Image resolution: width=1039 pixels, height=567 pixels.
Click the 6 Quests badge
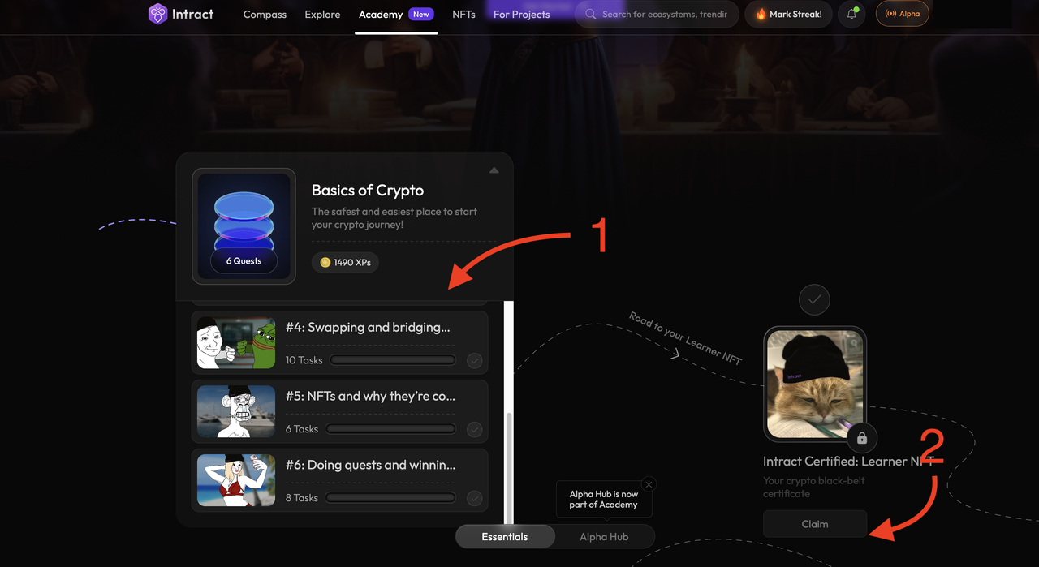pyautogui.click(x=244, y=261)
